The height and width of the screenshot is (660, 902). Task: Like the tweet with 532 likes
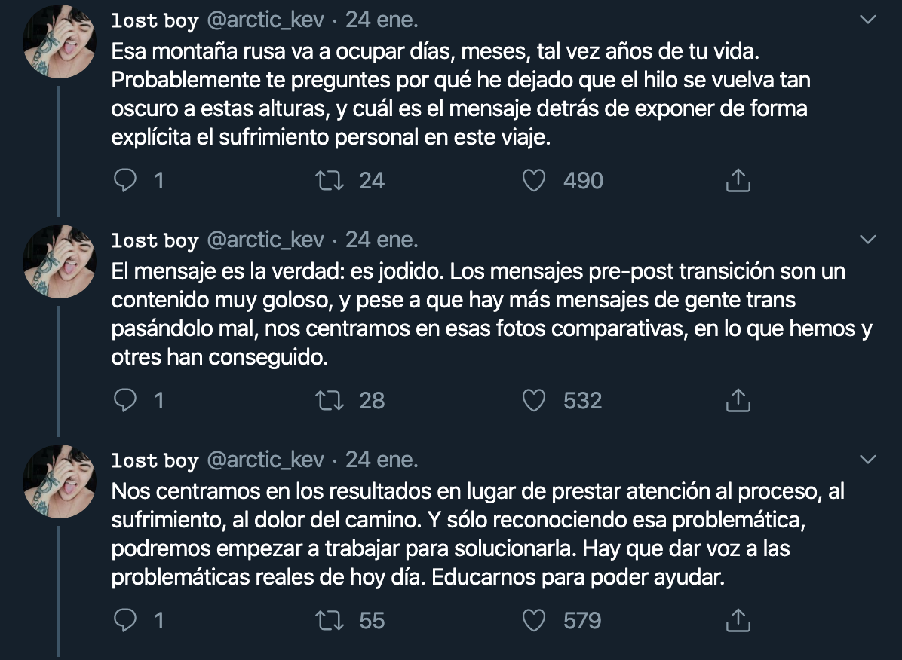coord(534,400)
